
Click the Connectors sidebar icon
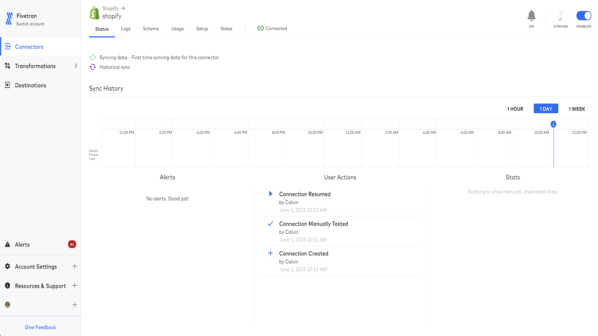click(x=7, y=46)
